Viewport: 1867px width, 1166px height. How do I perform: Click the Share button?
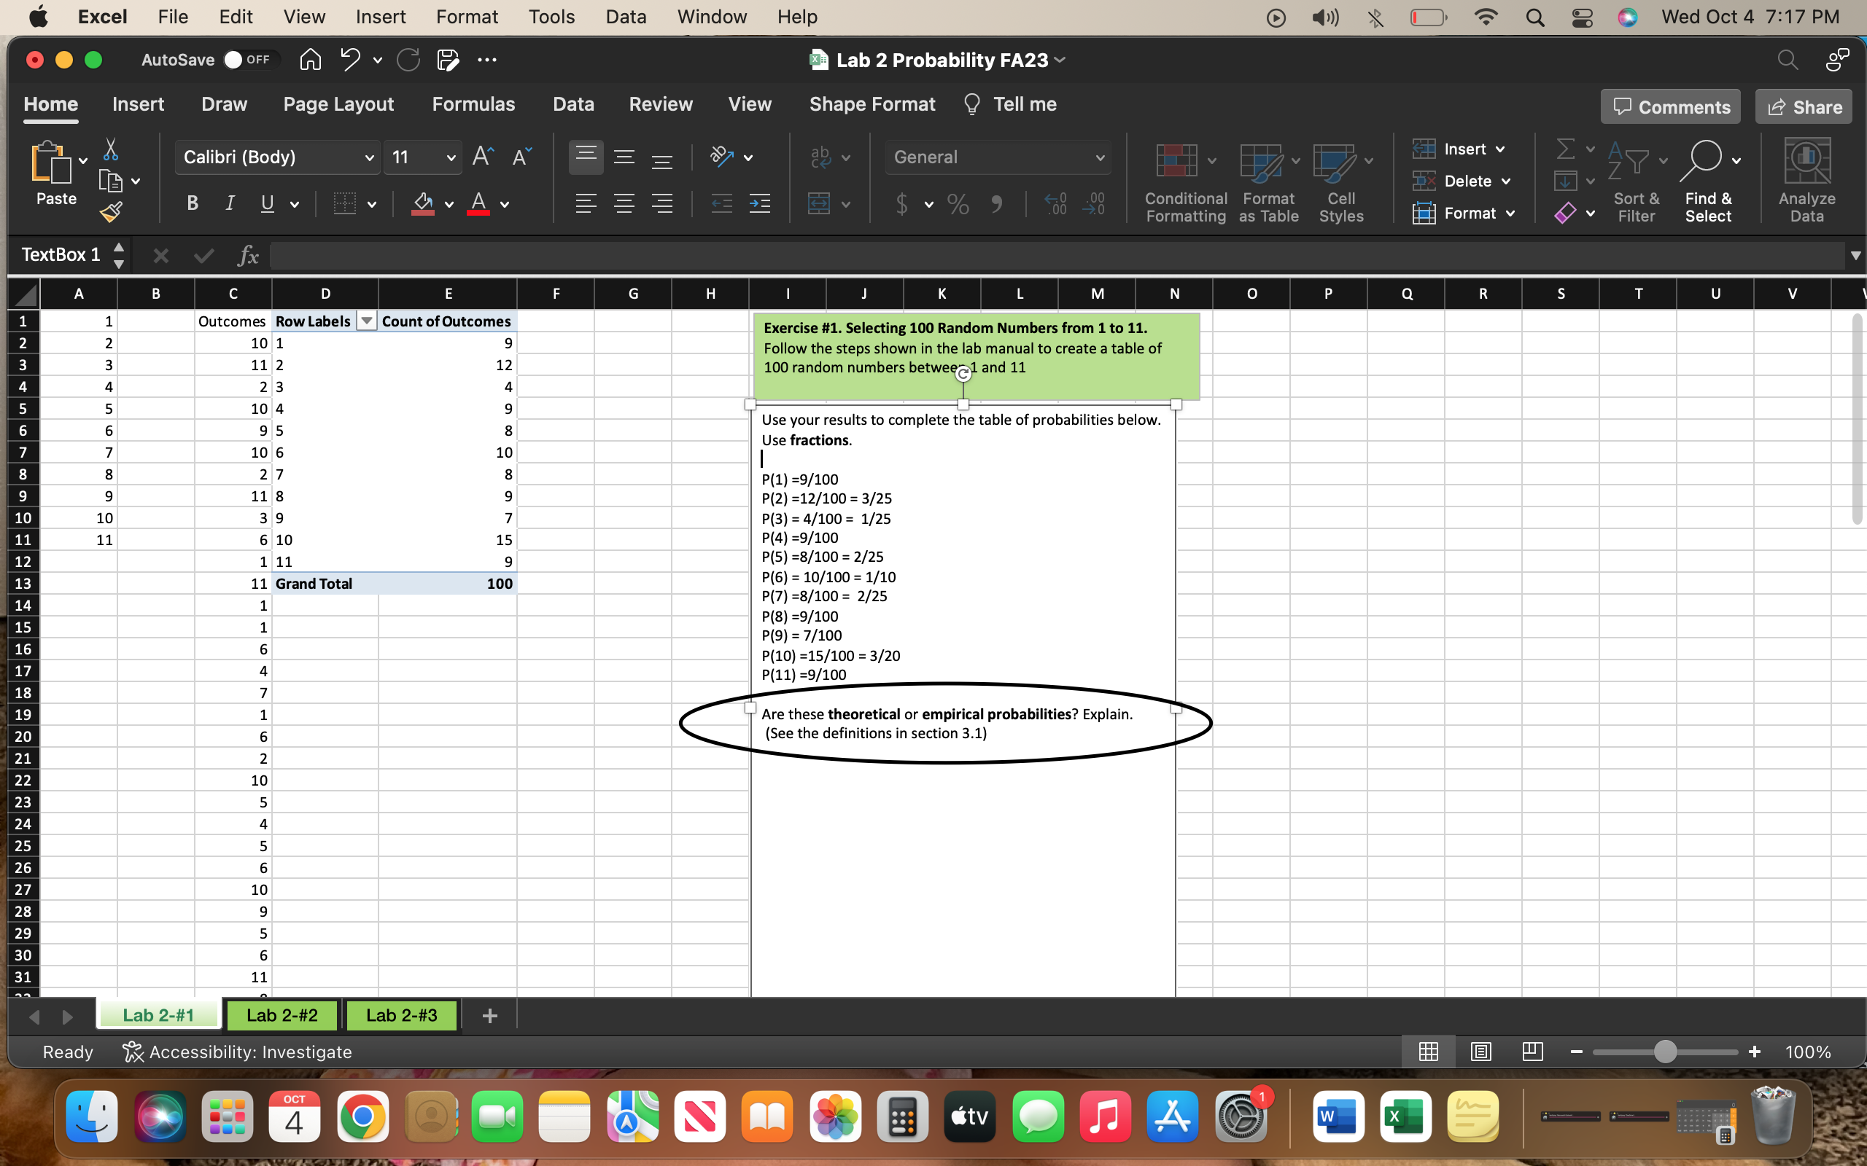click(x=1804, y=107)
